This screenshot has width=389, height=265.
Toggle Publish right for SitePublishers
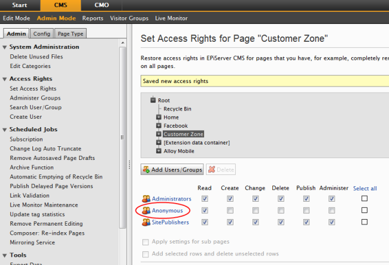coord(306,222)
